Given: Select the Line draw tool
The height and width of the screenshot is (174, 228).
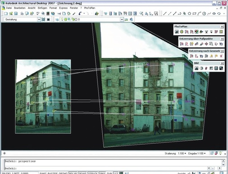Looking at the screenshot, I should pyautogui.click(x=165, y=14).
